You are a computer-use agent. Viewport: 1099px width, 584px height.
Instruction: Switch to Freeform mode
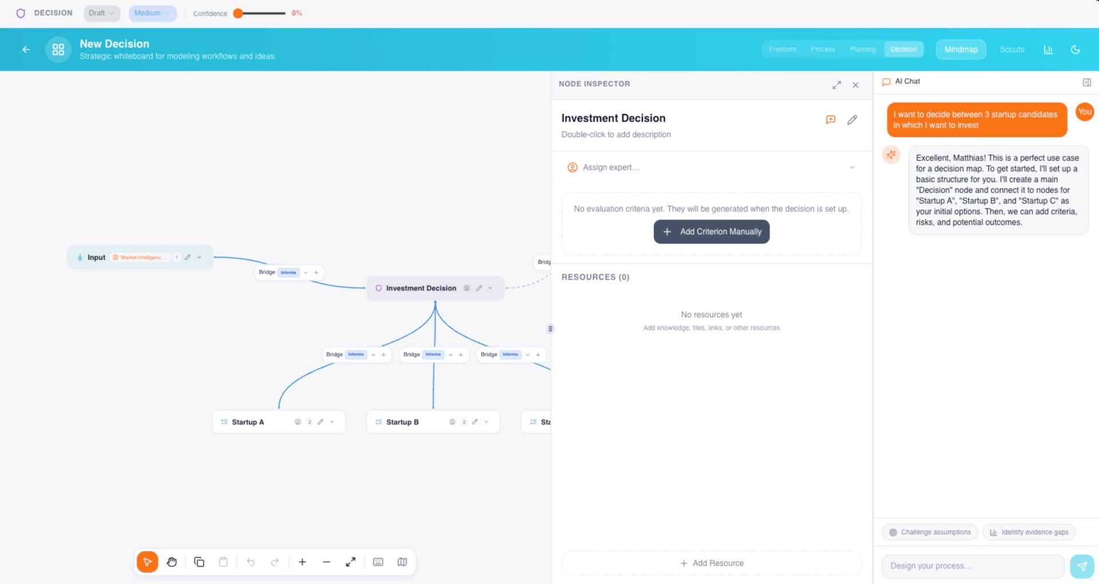(782, 49)
